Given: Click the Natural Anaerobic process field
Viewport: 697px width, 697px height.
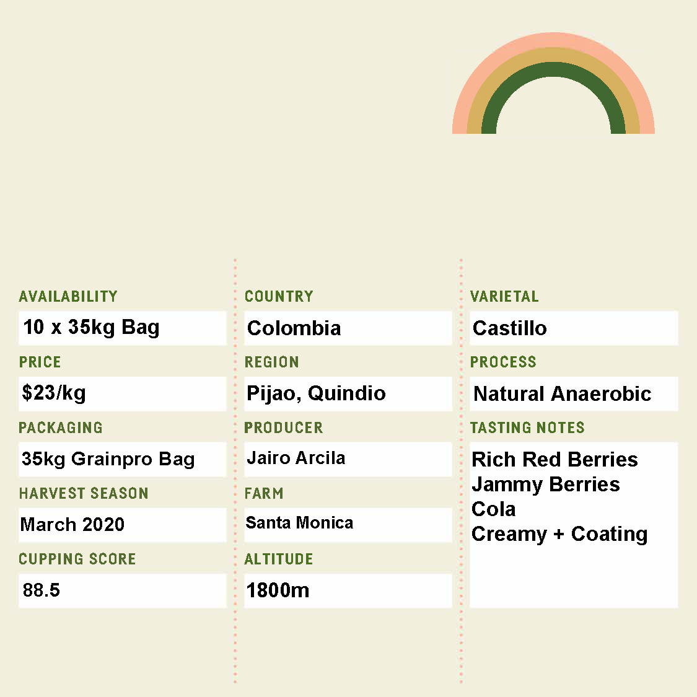Looking at the screenshot, I should 574,394.
